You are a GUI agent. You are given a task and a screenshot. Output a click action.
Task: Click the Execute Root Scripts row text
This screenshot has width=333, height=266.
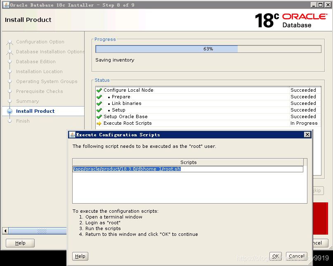coord(128,123)
